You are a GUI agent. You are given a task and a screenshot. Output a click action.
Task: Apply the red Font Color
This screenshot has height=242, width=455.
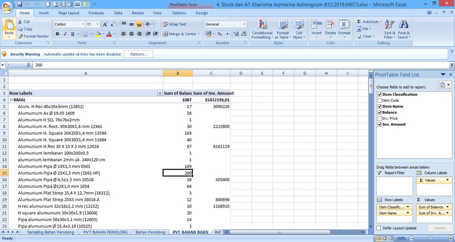coord(109,34)
